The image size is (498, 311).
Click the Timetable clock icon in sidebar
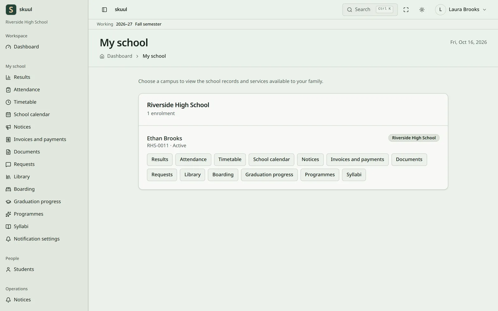[8, 102]
